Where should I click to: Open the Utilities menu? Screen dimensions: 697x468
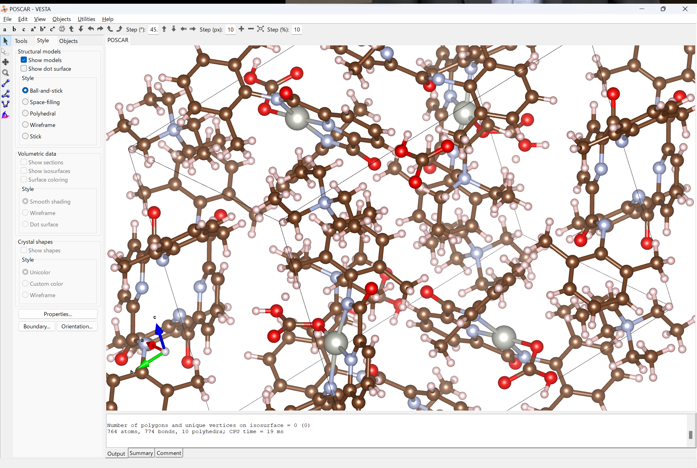click(x=86, y=19)
